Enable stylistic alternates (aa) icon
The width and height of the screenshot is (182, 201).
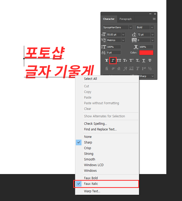click(x=131, y=69)
